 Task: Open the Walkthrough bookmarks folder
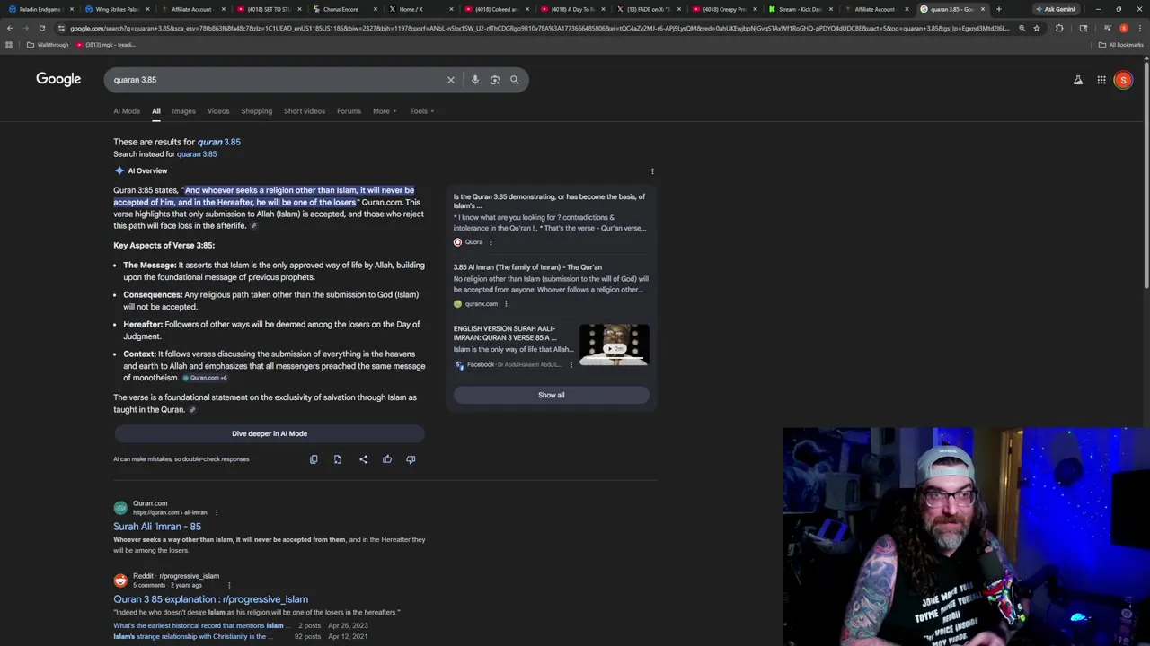(48, 45)
